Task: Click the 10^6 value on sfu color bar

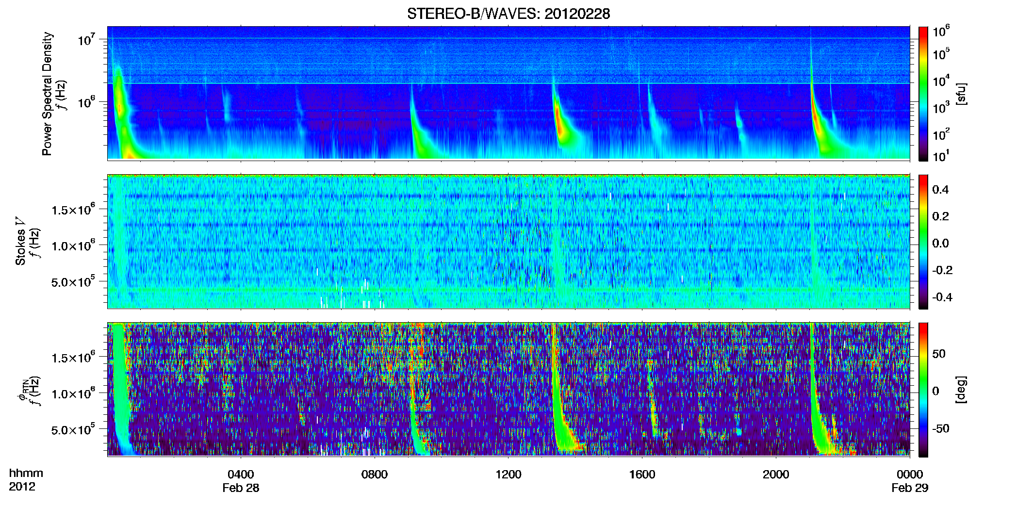Action: pyautogui.click(x=941, y=32)
